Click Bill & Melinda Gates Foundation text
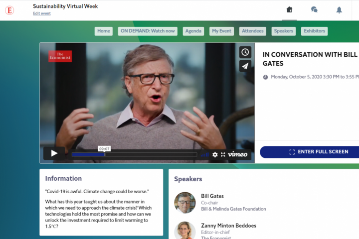The height and width of the screenshot is (239, 359). 233,209
